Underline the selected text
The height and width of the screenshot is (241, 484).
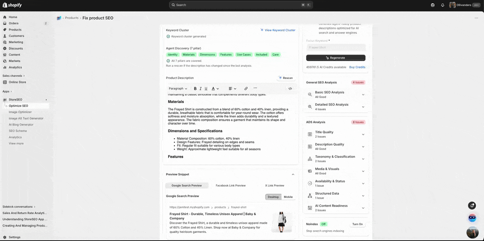(x=206, y=88)
